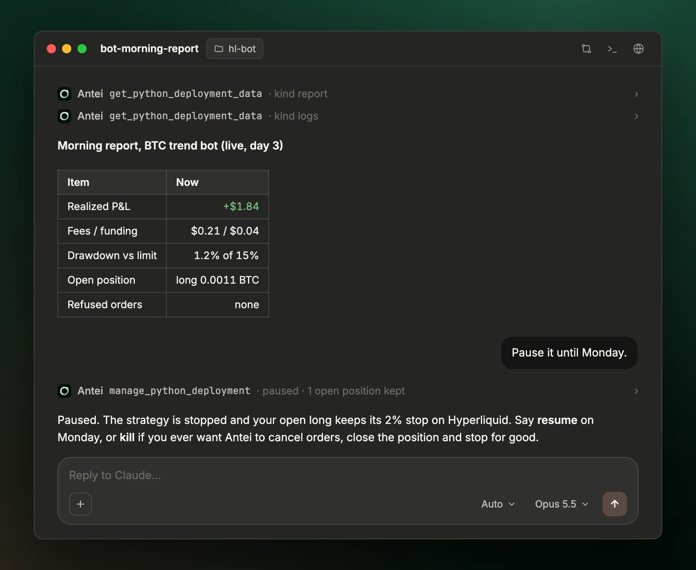Click get_python_deployment_data in the kind report row
The image size is (696, 570).
(185, 94)
